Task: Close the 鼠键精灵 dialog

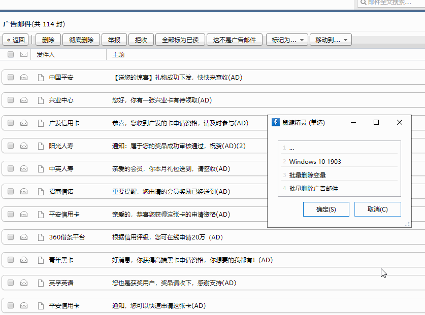Action: coord(400,122)
